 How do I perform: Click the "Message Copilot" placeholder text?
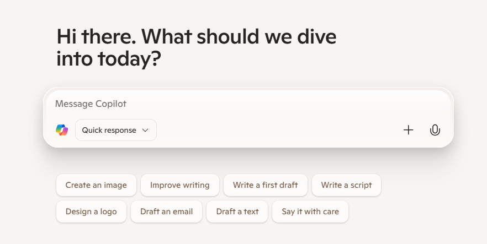click(91, 104)
